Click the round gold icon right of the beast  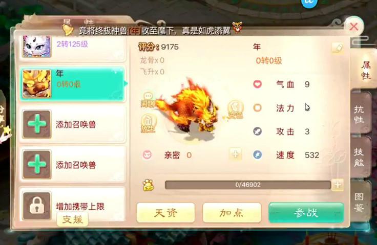(x=236, y=109)
